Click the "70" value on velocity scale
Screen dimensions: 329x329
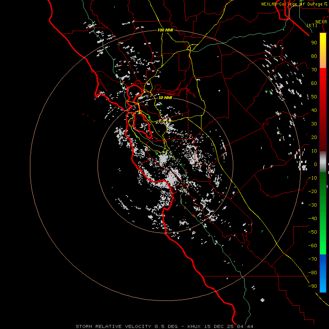point(314,70)
